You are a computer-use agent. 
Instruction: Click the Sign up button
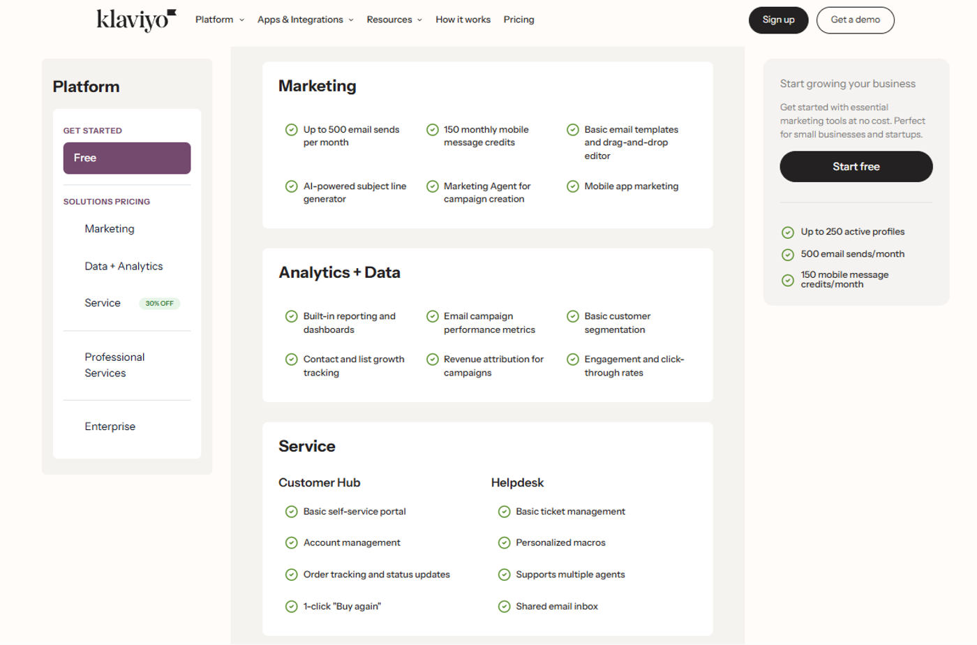(x=778, y=20)
